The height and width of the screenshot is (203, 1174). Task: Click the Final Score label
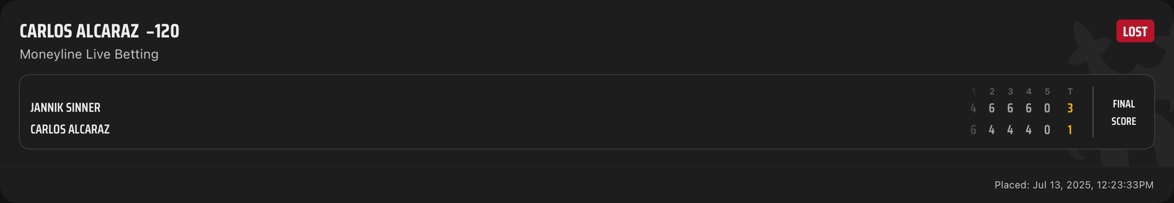coord(1123,112)
